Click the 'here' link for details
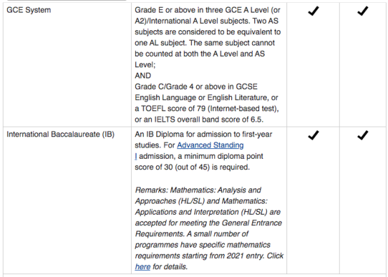 [x=143, y=267]
